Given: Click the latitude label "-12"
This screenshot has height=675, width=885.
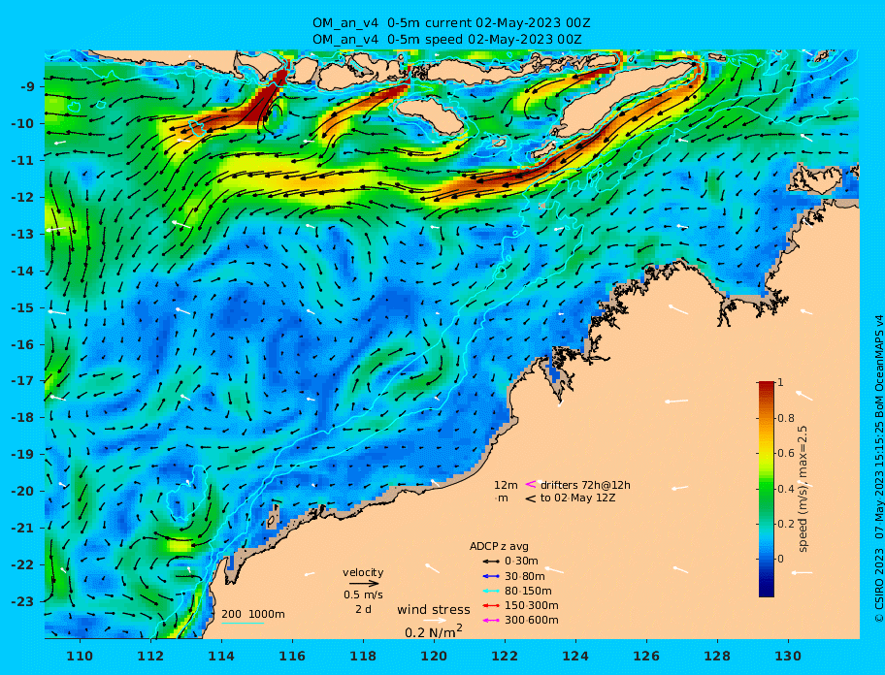Looking at the screenshot, I should point(22,198).
